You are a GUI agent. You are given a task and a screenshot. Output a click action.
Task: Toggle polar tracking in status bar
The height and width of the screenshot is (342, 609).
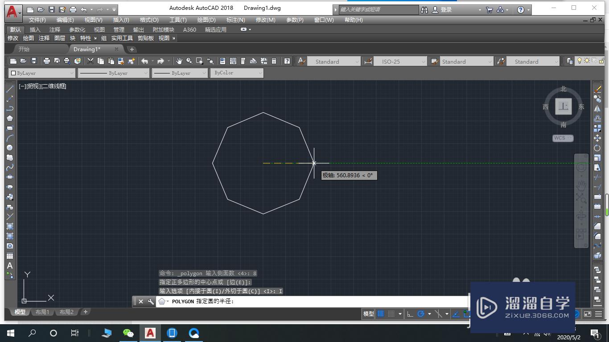[420, 314]
